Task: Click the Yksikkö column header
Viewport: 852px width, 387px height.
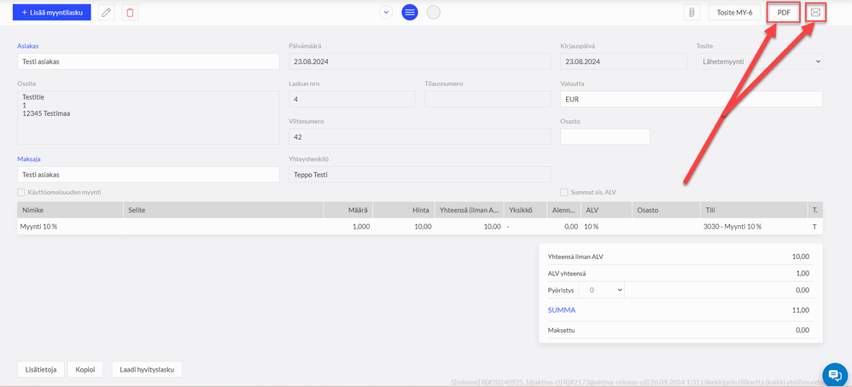Action: [525, 210]
